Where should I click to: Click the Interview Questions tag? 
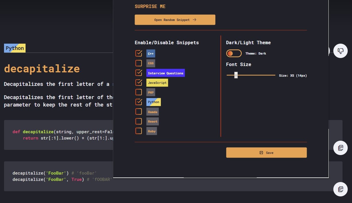[166, 73]
